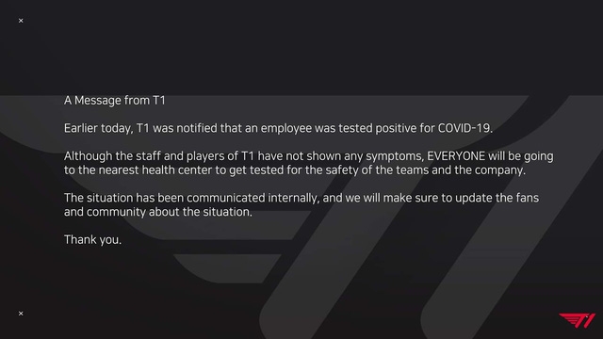Click the word "COVID-19"

tap(464, 128)
